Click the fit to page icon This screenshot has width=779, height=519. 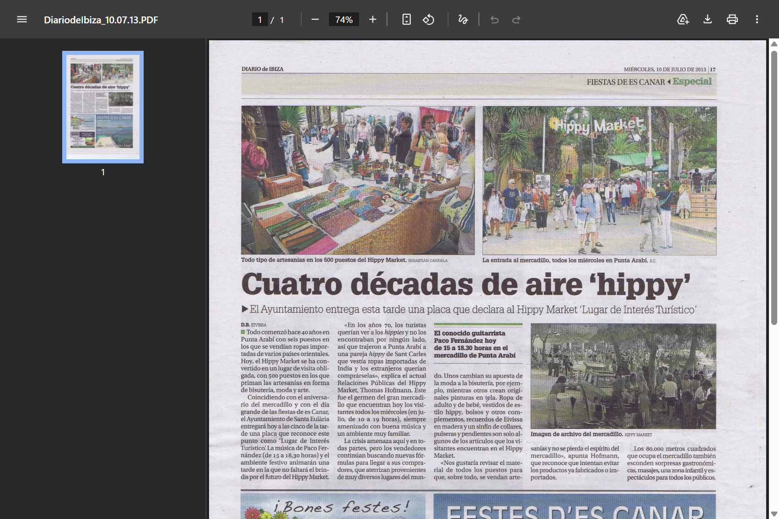tap(406, 20)
